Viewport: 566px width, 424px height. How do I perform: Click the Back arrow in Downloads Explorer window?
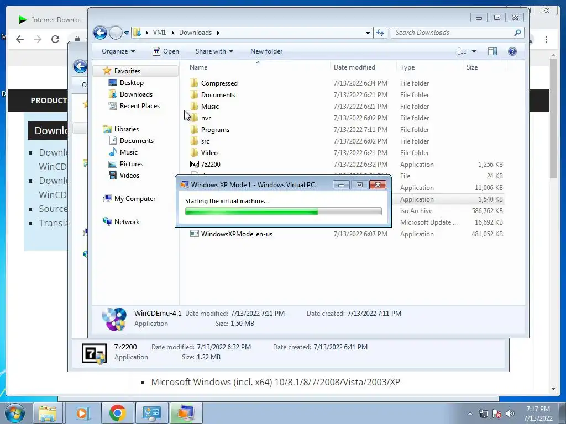pyautogui.click(x=100, y=33)
